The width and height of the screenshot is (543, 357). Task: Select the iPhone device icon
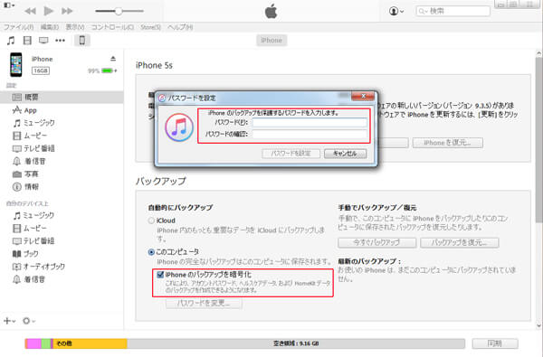(82, 41)
